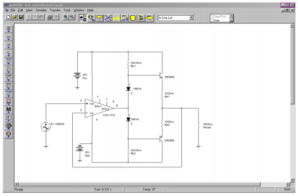The image size is (298, 196).
Task: Save the circuit with the floppy disk icon
Action: coord(21,17)
